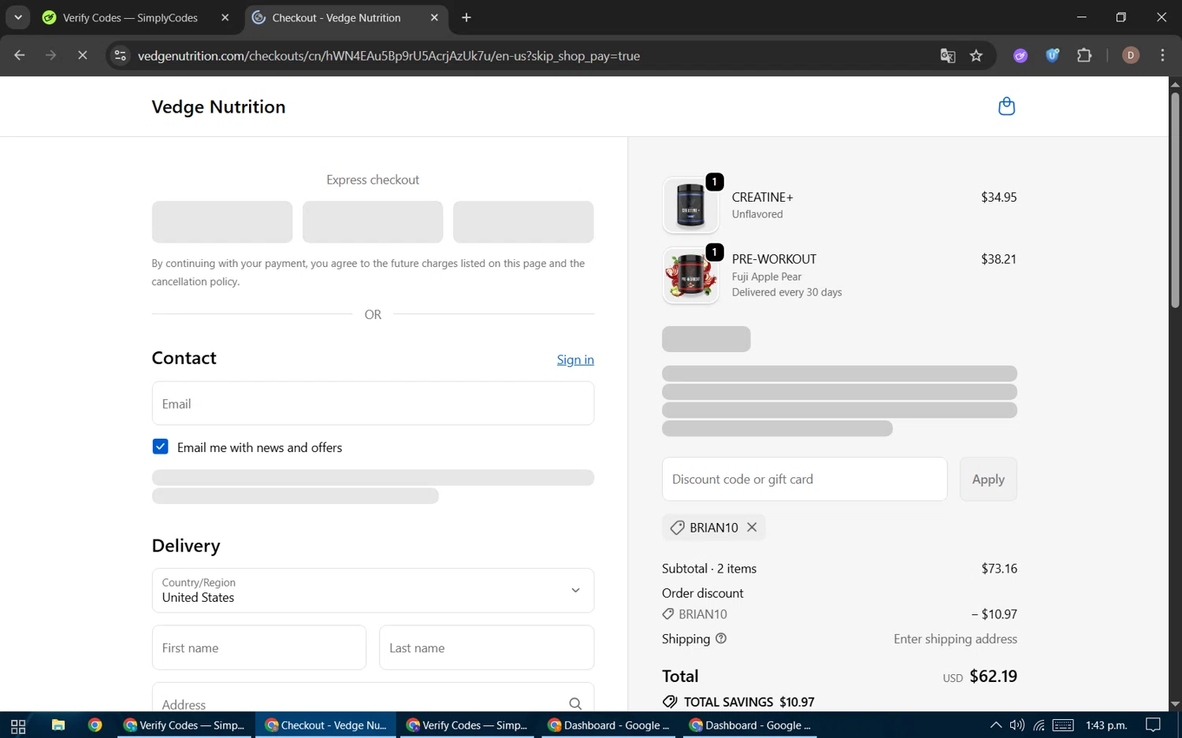Click the page vertical scrollbar thumb
Screen dimensions: 1182x738
pos(1175,200)
